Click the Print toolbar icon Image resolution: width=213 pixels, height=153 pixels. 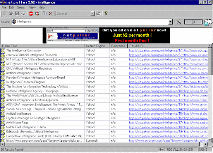pos(23,14)
